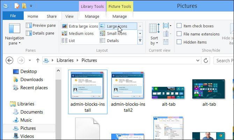
Task: Go up one folder level
Action: coord(38,61)
